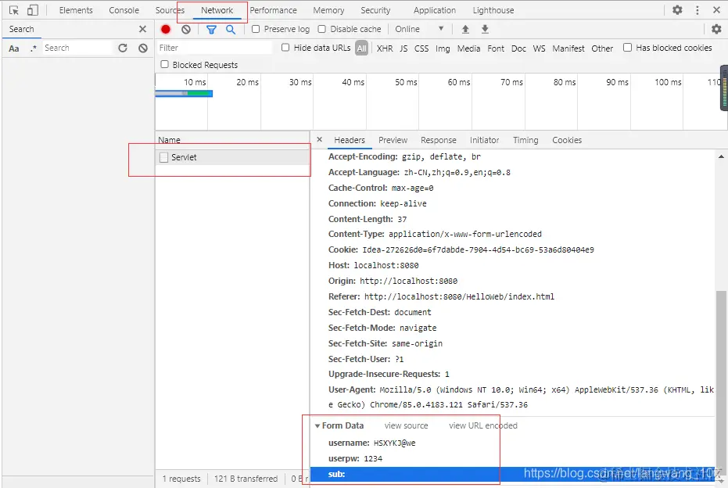Screen dimensions: 728x488
Task: Export HAR file download arrow icon
Action: click(485, 29)
